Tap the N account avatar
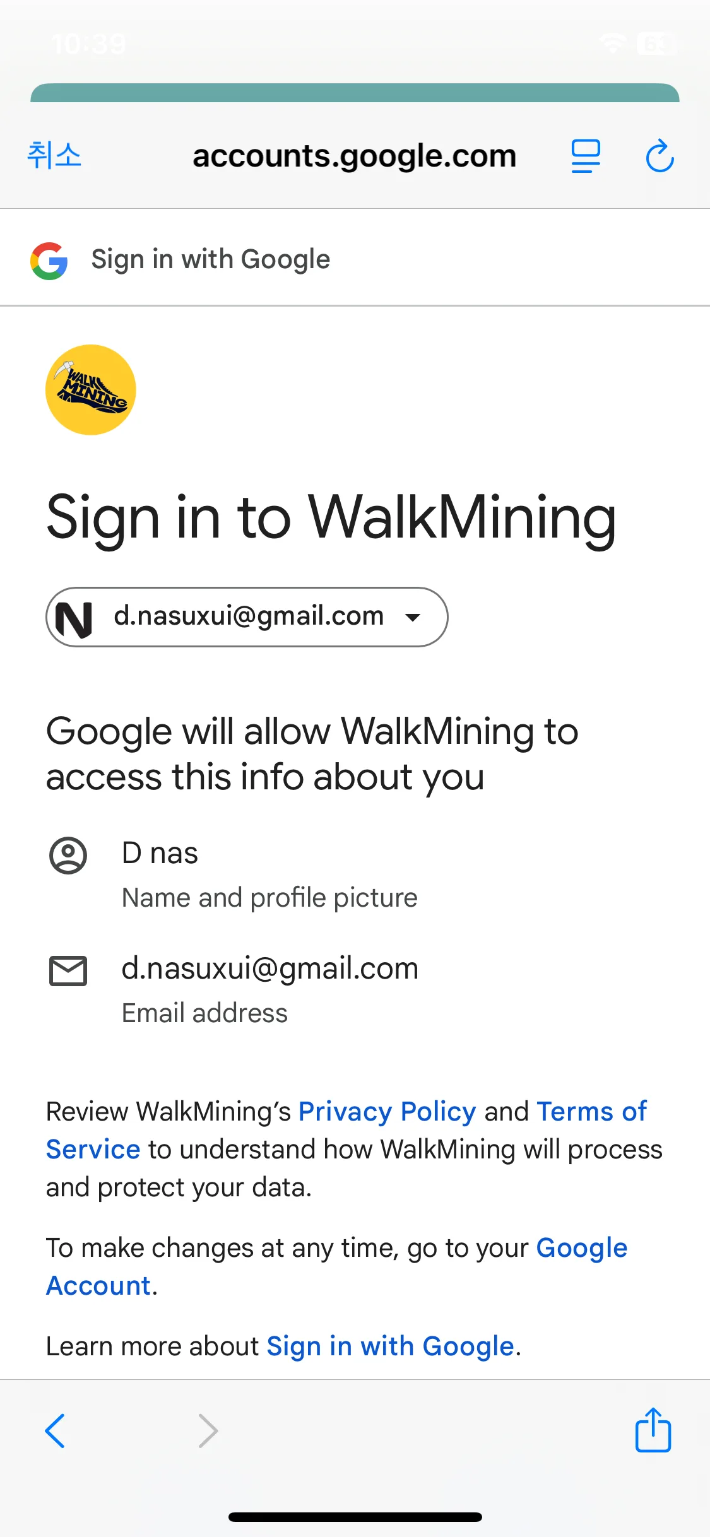Screen dimensions: 710x1537 [x=74, y=618]
